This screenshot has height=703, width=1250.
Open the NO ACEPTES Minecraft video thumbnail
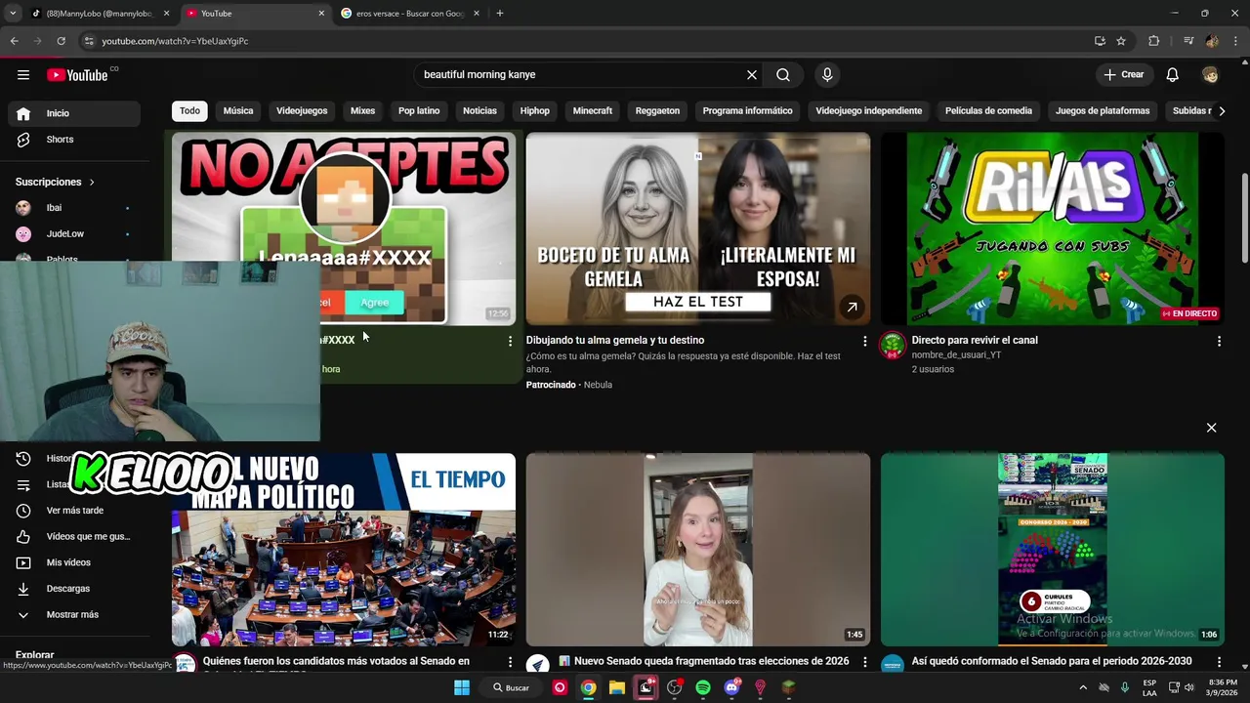pyautogui.click(x=344, y=228)
